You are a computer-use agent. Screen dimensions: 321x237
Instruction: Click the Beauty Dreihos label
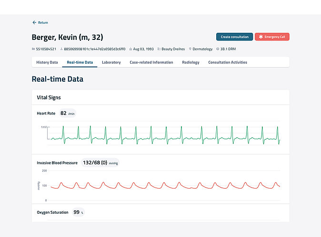tap(173, 49)
